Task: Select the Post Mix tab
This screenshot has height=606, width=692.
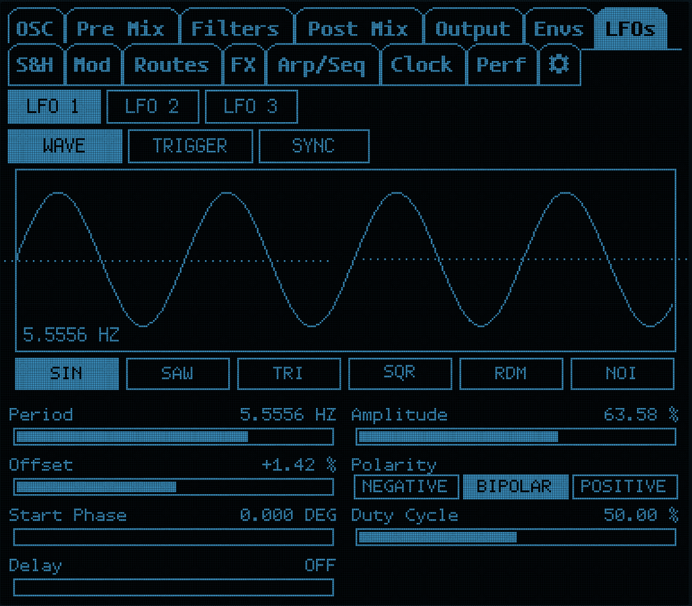Action: tap(358, 27)
